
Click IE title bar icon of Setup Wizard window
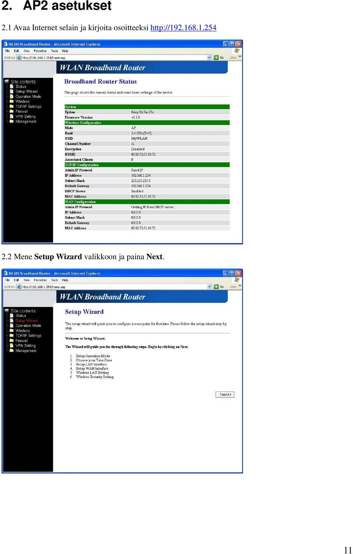(6, 273)
